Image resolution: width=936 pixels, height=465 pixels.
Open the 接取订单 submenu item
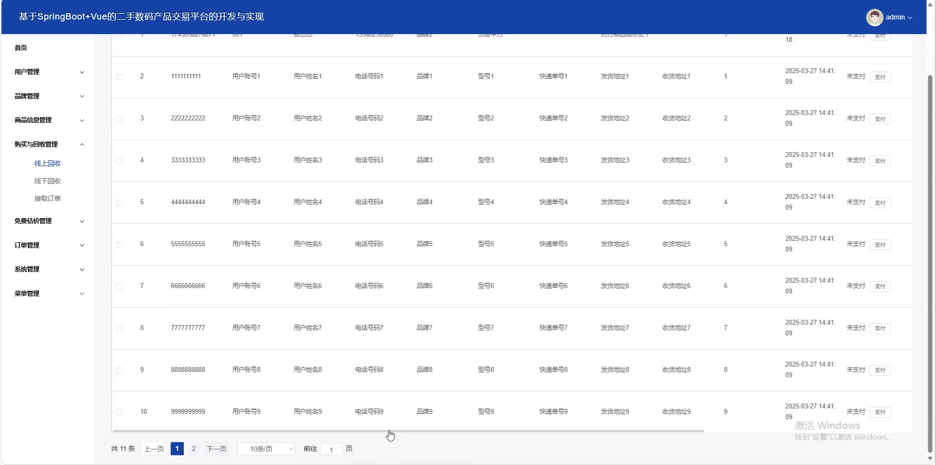coord(48,199)
